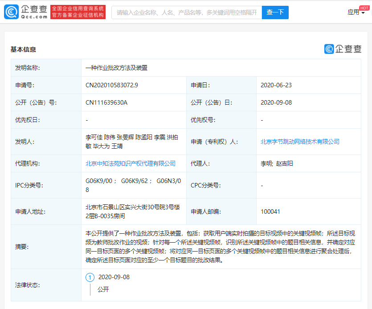Image resolution: width=372 pixels, height=309 pixels.
Task: Click the 公开（公告）日 value 2020-09-08
Action: click(276, 102)
